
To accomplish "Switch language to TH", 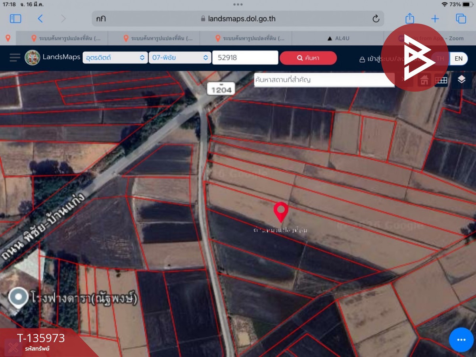I will tap(440, 58).
